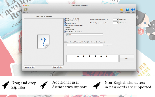The width and height of the screenshot is (155, 97).
Task: Click Show in Finder button
Action: (57, 67)
